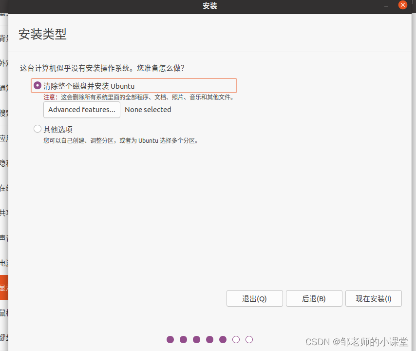Go back with the 后退(B) button

(314, 298)
